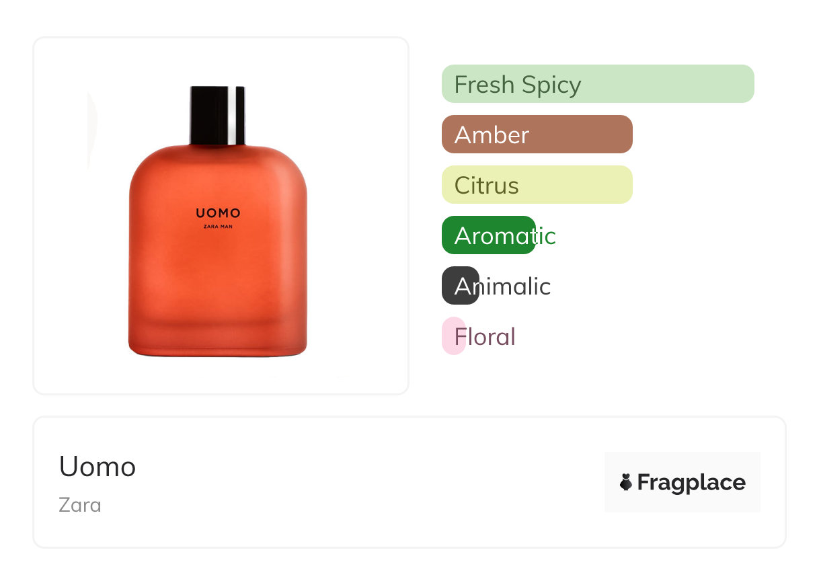819x581 pixels.
Task: Open the Uomo fragrance title
Action: pos(97,467)
